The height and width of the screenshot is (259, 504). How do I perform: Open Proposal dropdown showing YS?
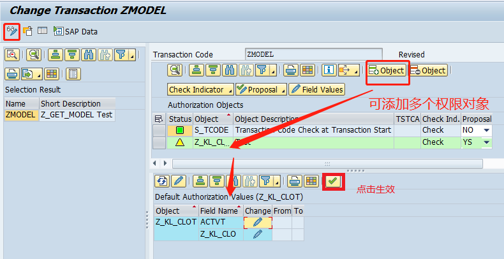(487, 142)
